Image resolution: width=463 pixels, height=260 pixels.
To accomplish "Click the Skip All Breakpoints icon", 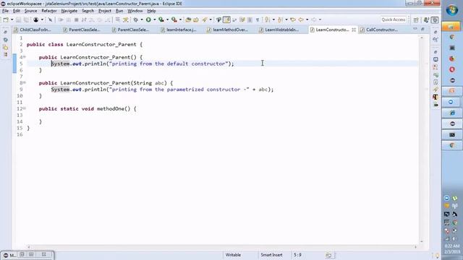I will pyautogui.click(x=50, y=19).
